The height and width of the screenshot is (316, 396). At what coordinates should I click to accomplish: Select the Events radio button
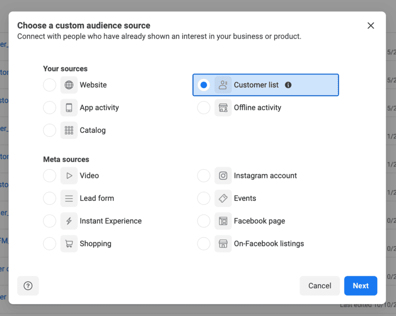coord(203,198)
